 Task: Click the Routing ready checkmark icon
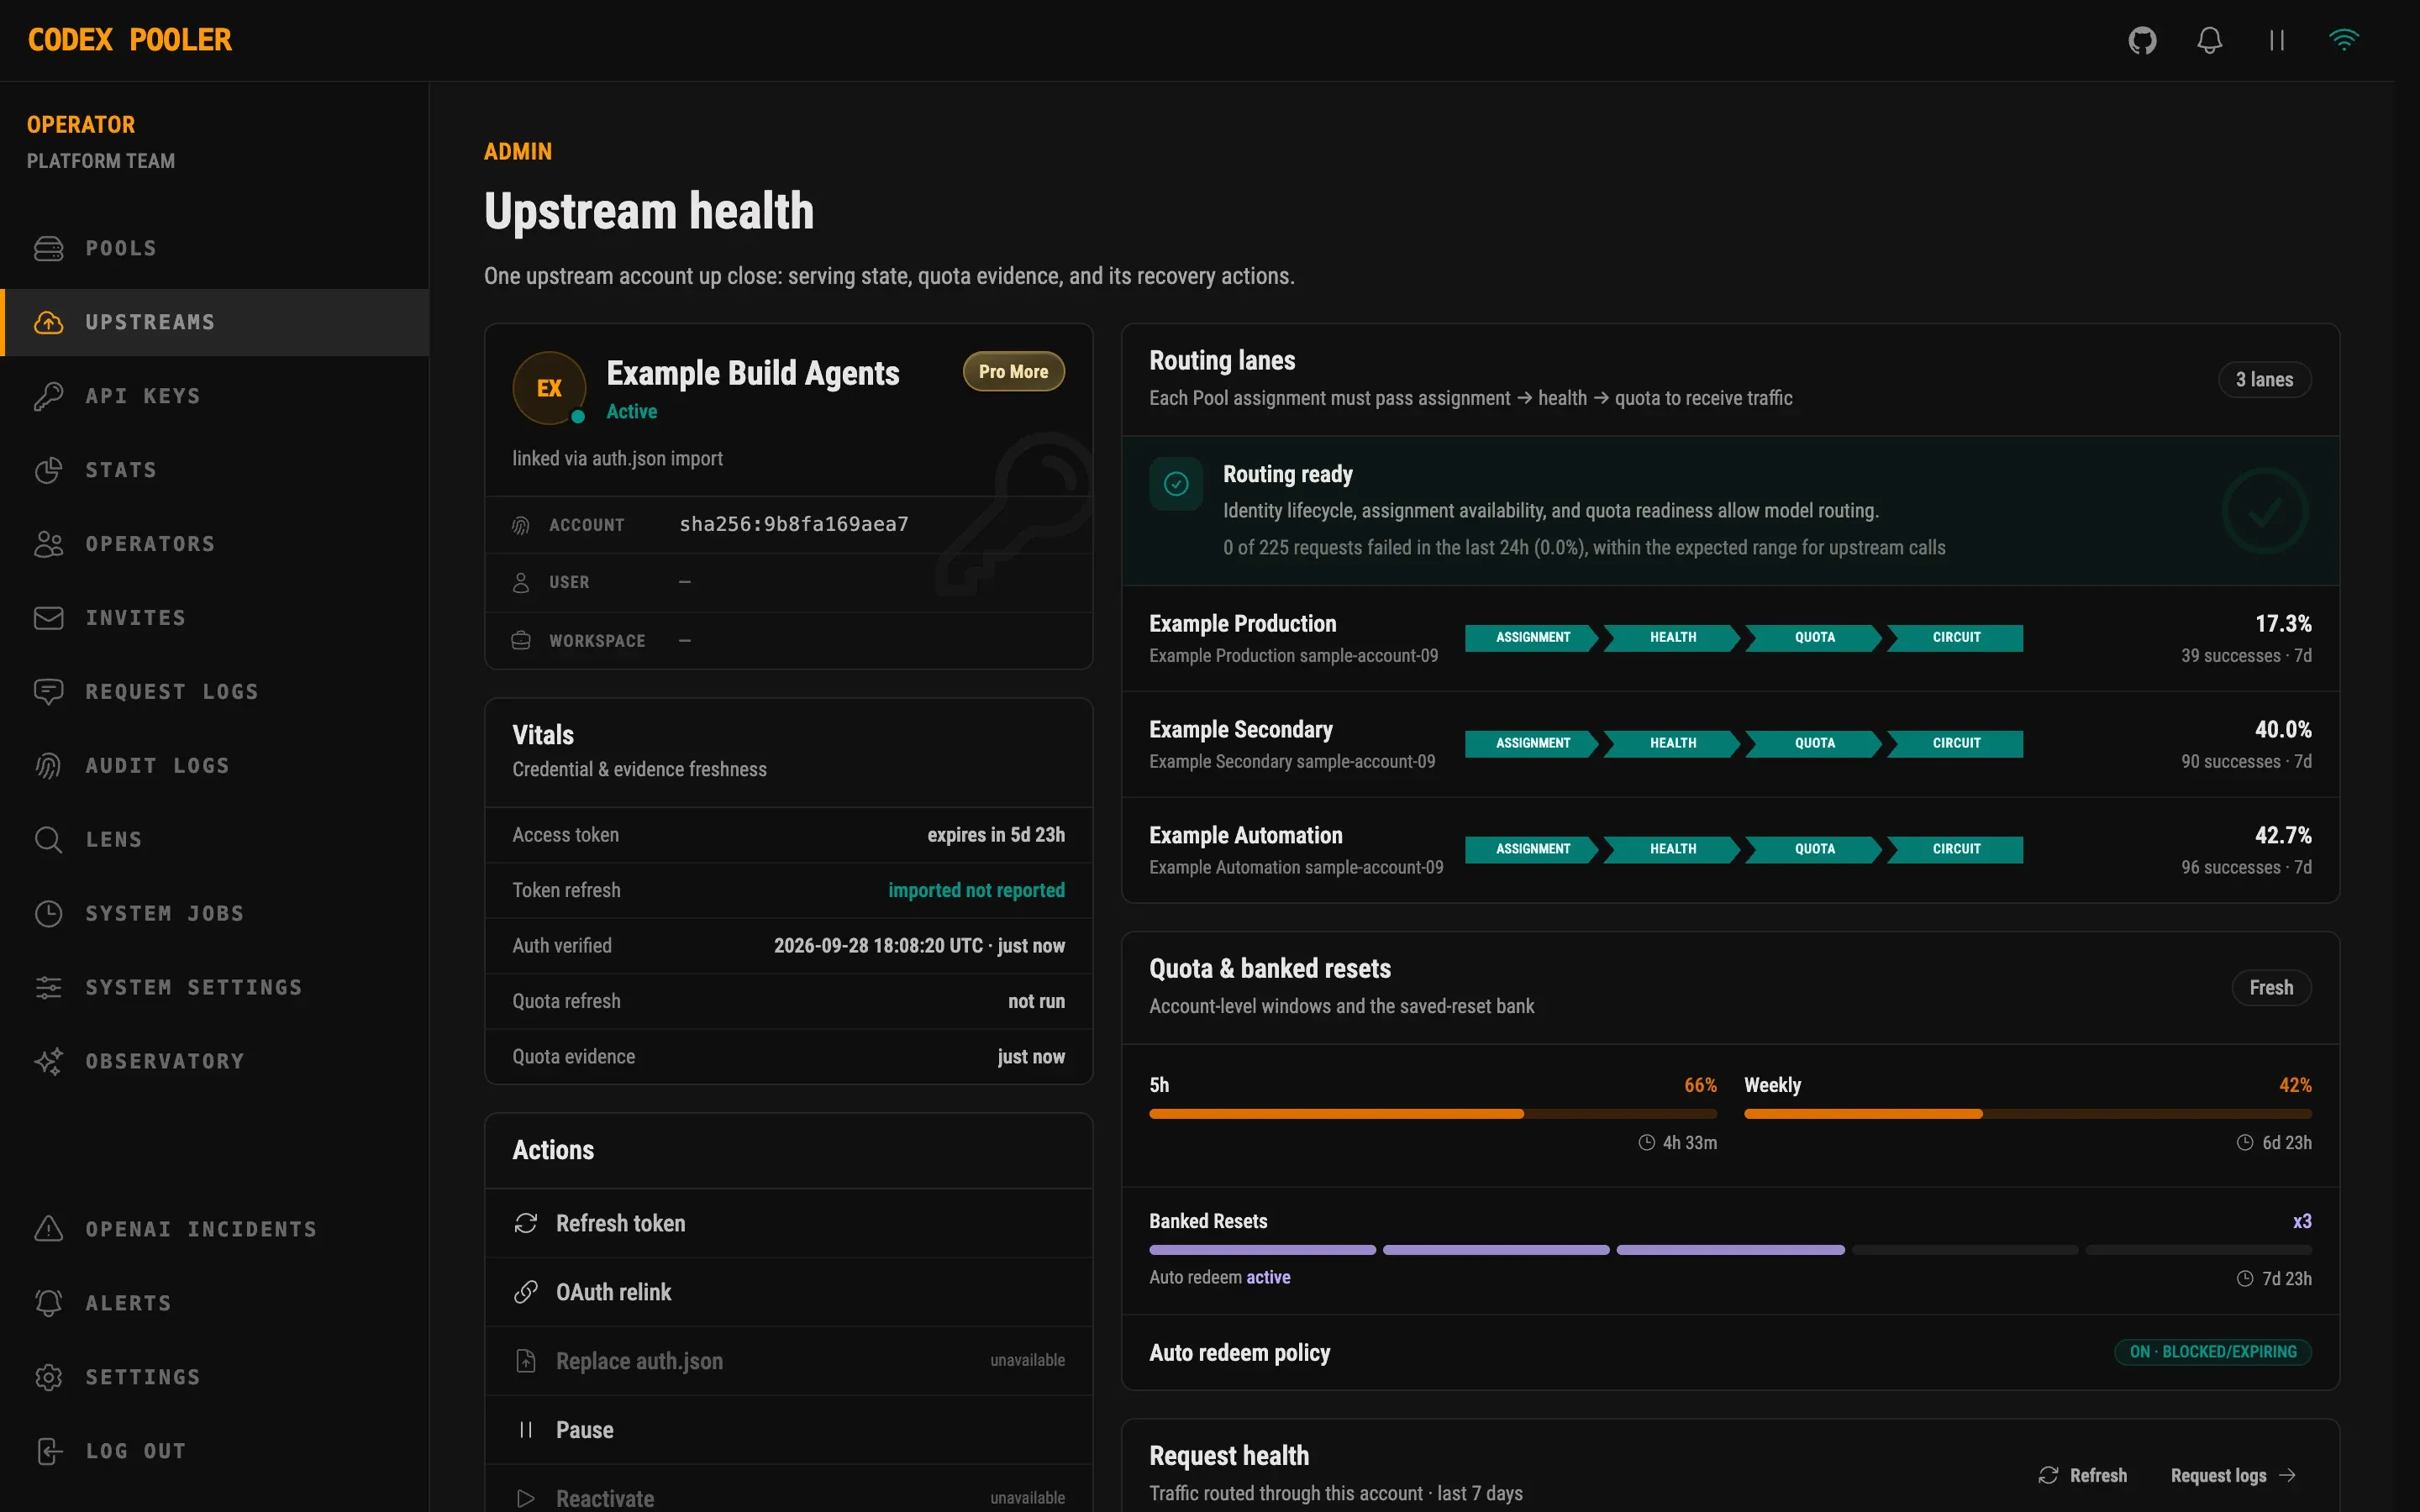tap(1175, 484)
